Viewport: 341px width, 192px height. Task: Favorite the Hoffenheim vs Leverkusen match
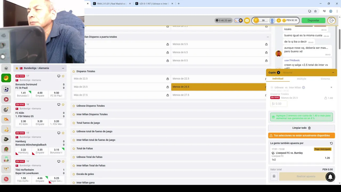[63, 161]
